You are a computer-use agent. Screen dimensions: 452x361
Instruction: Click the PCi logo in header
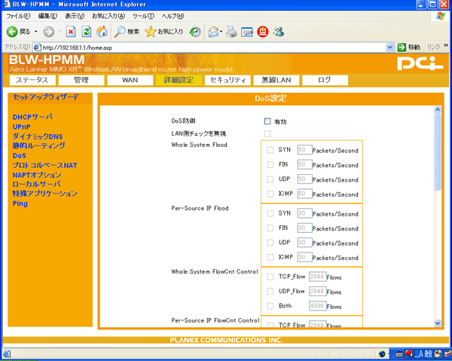420,63
